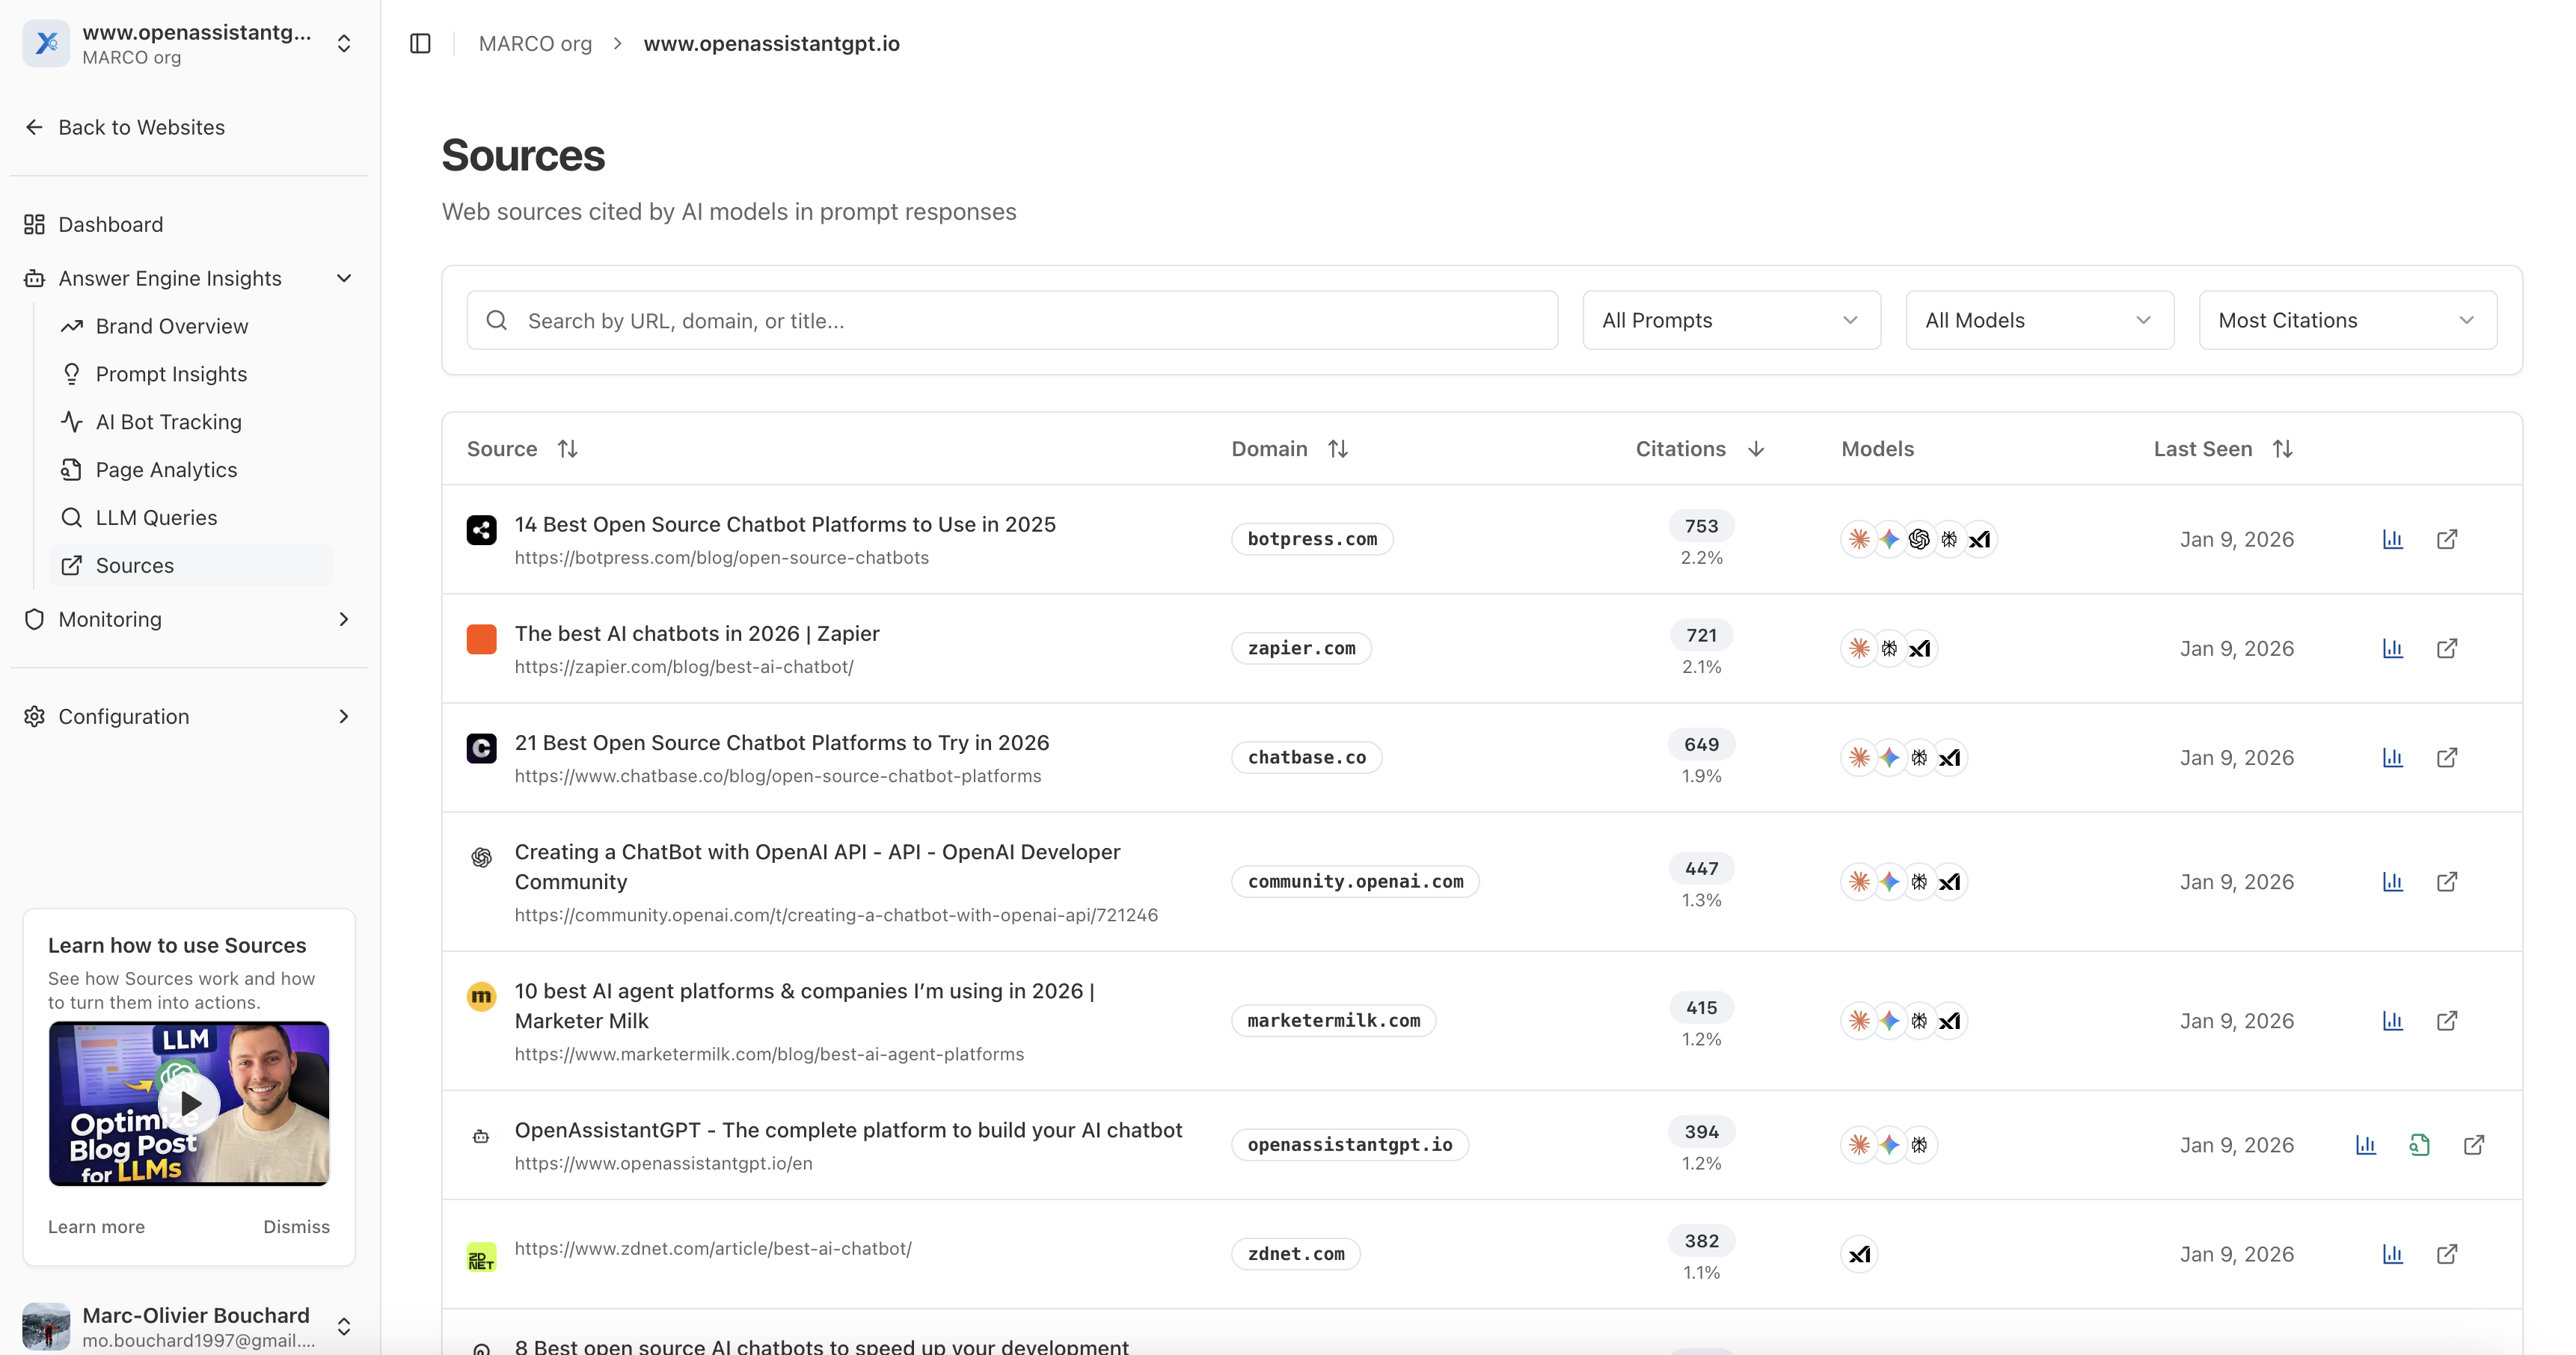Dismiss the Learn how to use Sources card
The image size is (2576, 1355).
tap(296, 1226)
